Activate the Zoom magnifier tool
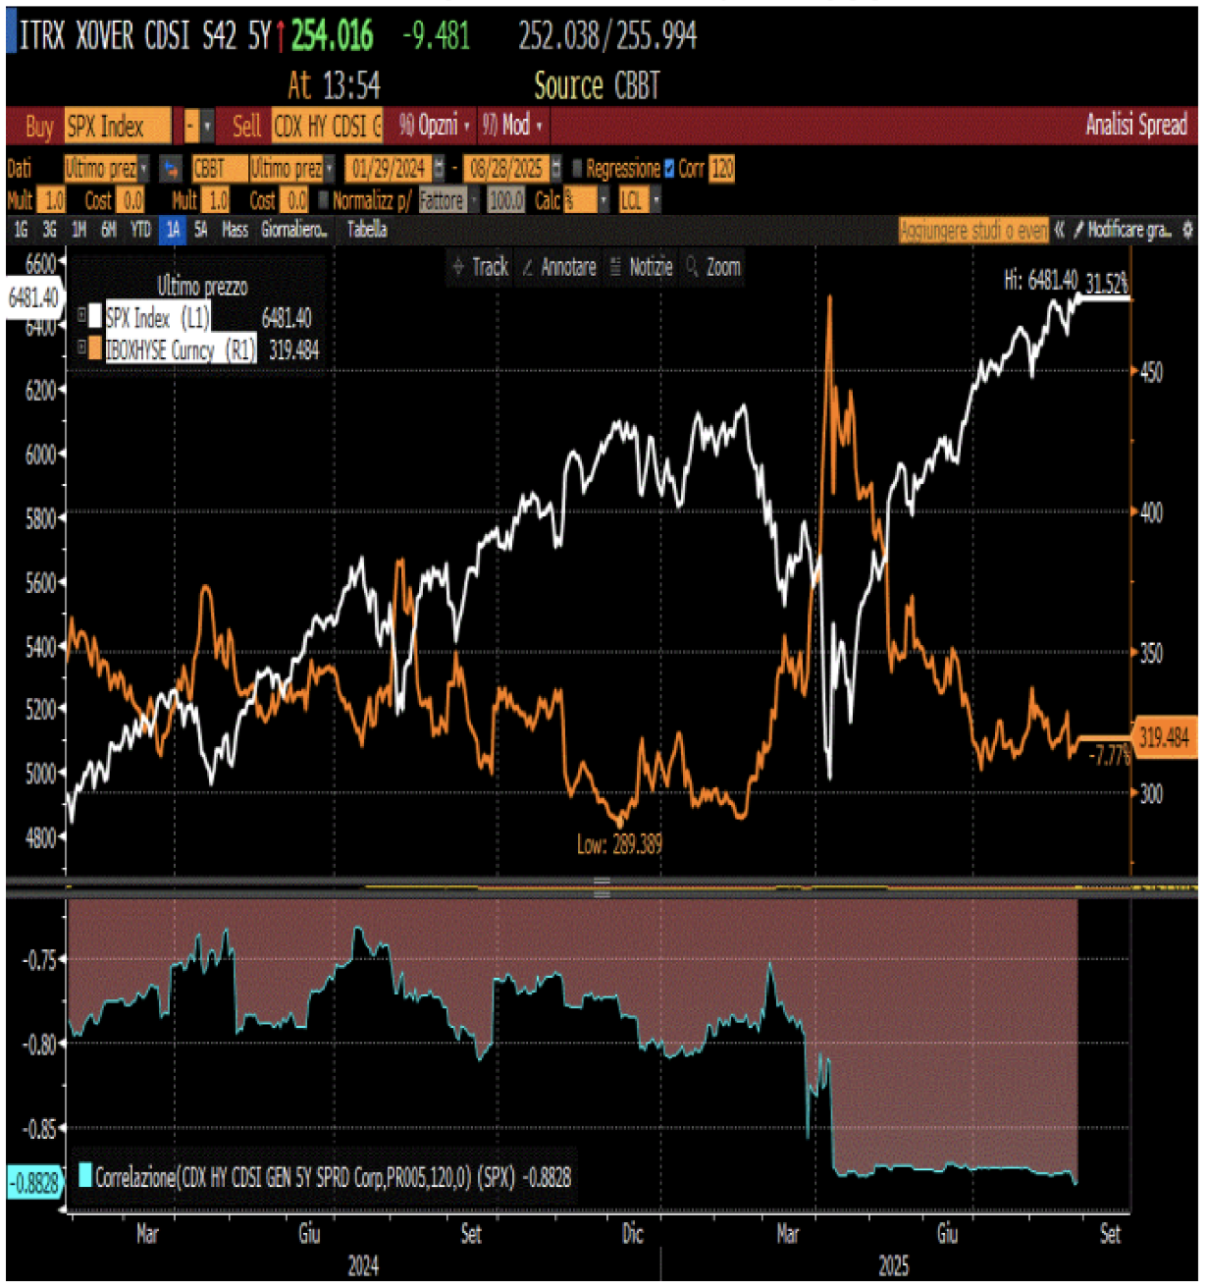Viewport: 1207px width, 1288px height. click(x=713, y=267)
